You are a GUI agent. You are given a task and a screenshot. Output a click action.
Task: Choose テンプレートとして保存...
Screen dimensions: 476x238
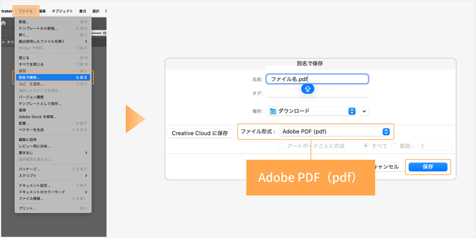(53, 103)
